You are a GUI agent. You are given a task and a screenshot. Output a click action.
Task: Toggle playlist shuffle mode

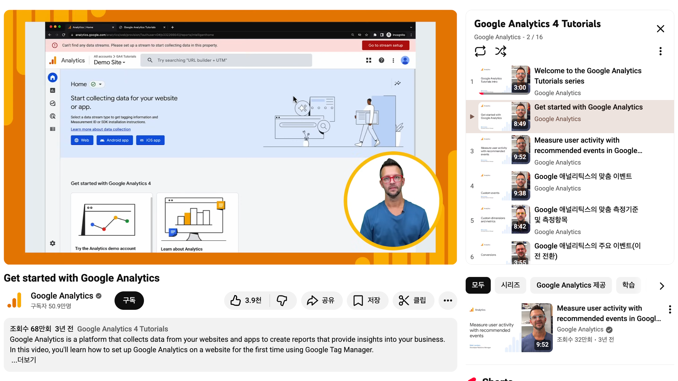point(501,51)
